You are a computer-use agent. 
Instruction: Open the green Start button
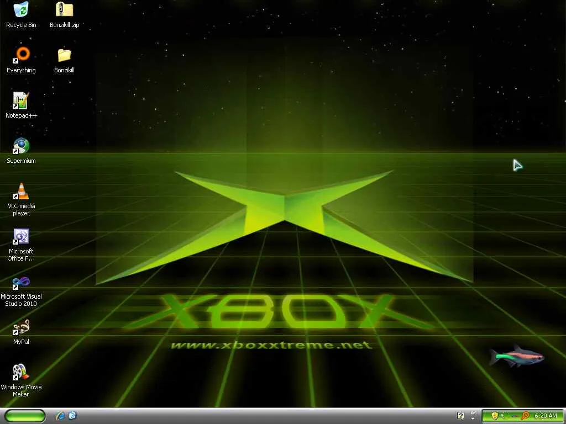point(25,416)
